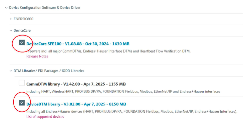Screen dimensions: 248x130
Task: Uncheck the DeviceCare SFE100 checkbox
Action: click(22, 43)
